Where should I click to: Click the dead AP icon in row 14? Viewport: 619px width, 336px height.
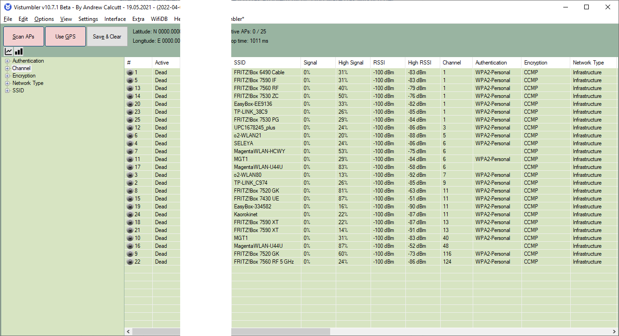point(130,96)
